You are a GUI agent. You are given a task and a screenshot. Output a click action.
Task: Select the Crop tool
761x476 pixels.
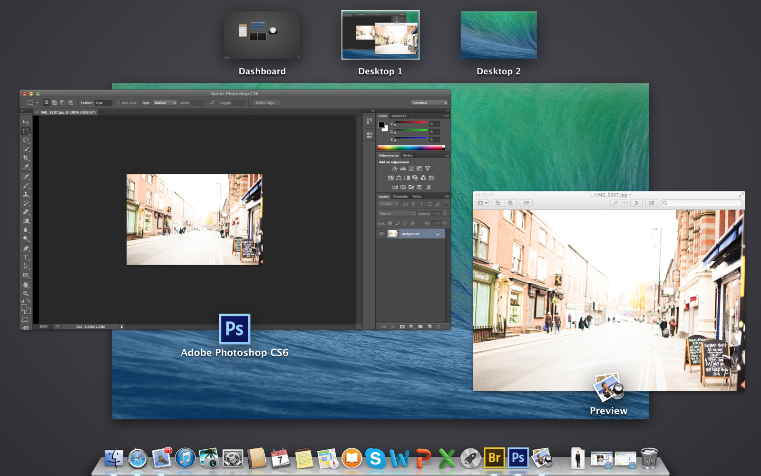pos(26,158)
